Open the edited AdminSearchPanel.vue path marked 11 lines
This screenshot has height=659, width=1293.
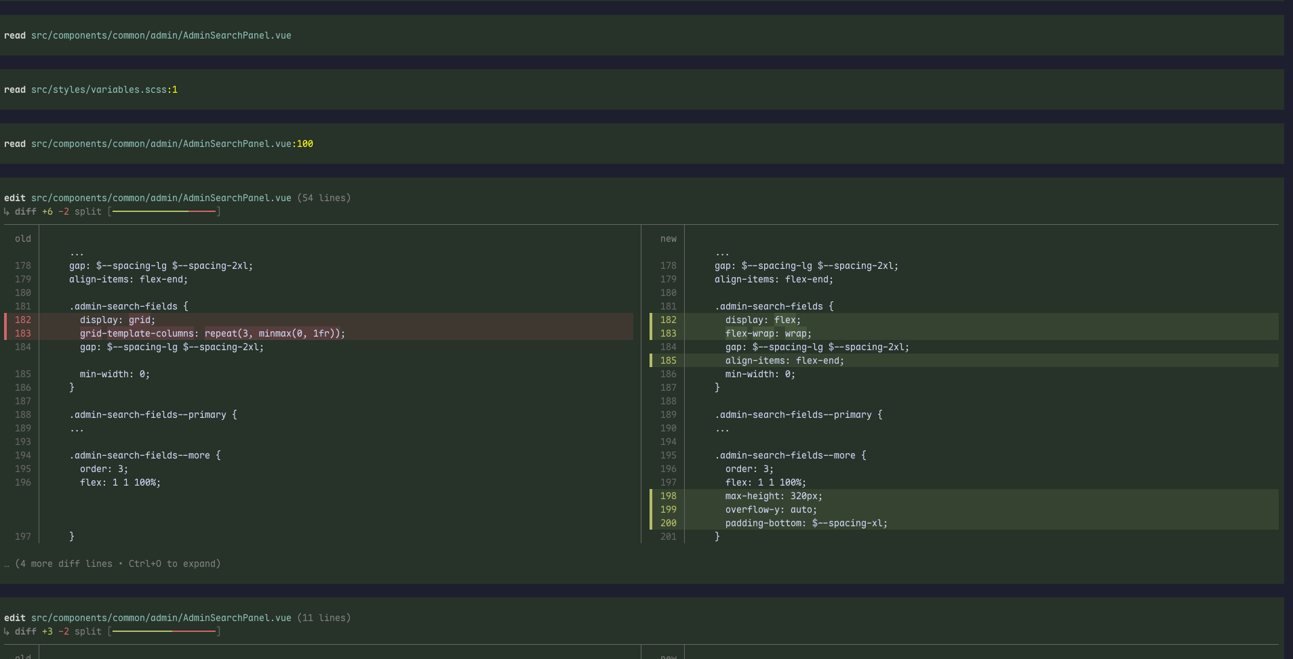pos(161,618)
